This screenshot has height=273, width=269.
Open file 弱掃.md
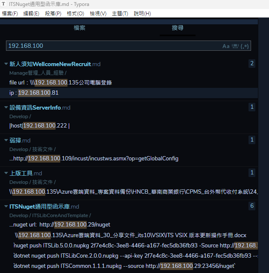[x=20, y=140]
